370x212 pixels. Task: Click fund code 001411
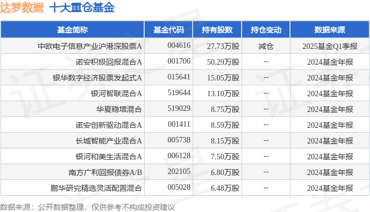179,124
